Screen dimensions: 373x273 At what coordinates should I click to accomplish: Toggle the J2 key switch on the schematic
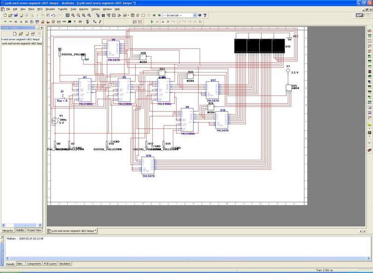[62, 95]
